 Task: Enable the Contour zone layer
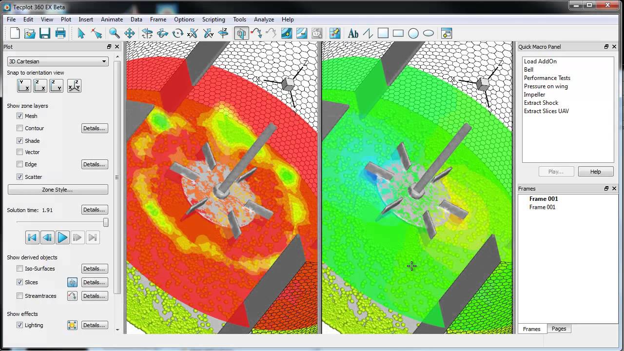point(19,128)
